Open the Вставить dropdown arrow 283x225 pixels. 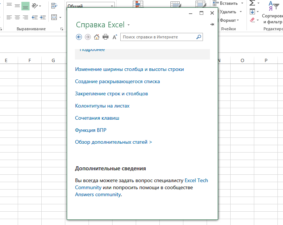[x=242, y=3]
